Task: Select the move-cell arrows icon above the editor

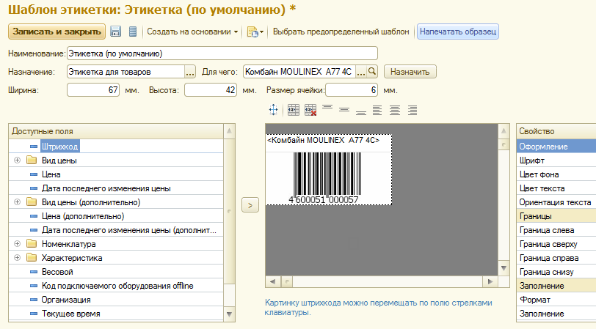Action: point(273,110)
